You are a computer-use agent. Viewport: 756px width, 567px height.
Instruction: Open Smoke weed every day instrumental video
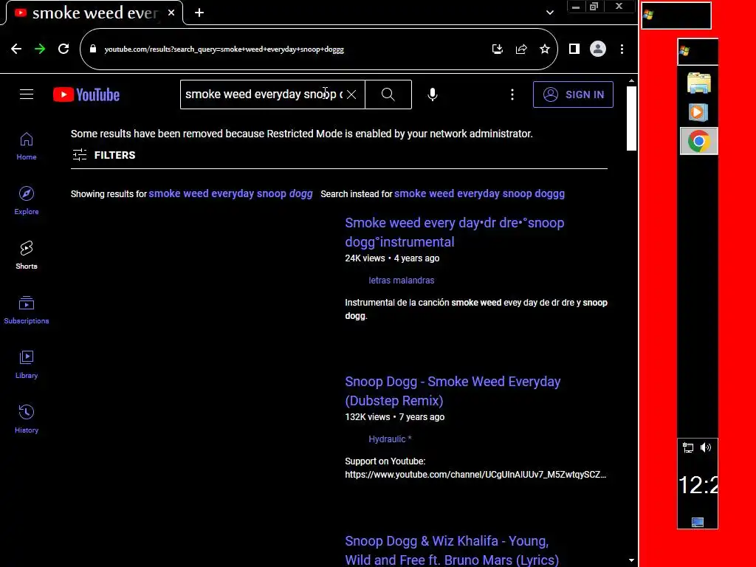(455, 233)
